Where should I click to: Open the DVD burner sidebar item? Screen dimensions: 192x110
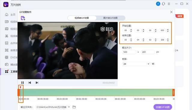[11, 57]
